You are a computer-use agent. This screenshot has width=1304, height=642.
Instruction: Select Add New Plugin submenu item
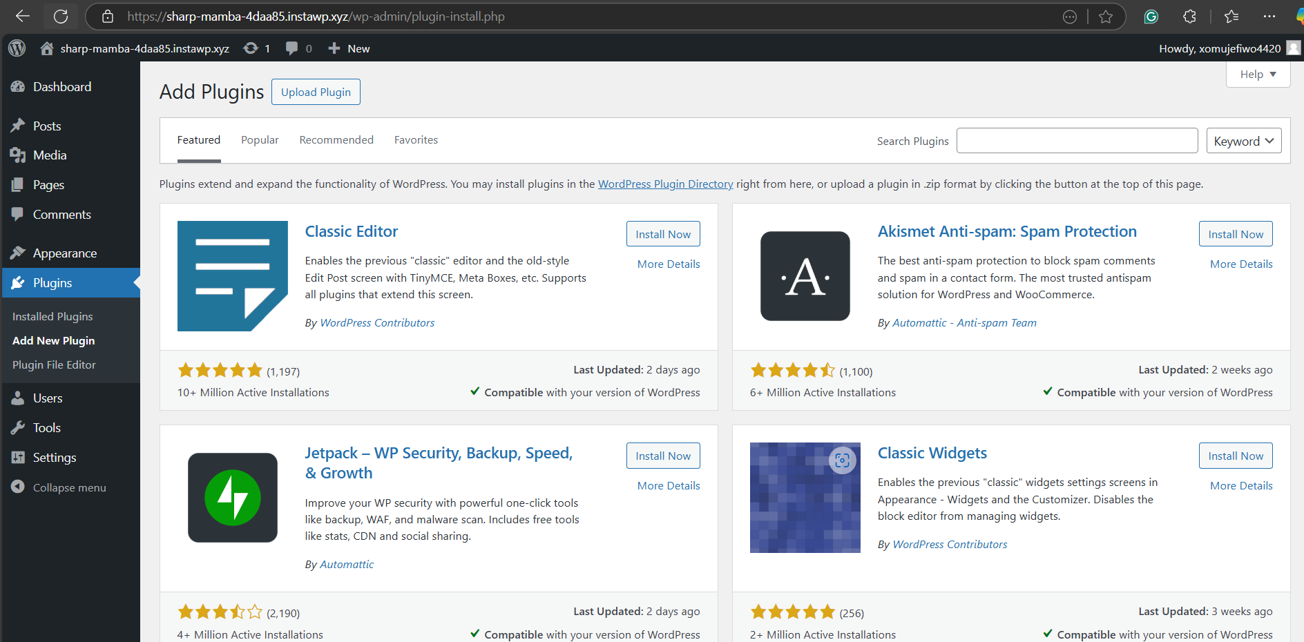pos(54,340)
